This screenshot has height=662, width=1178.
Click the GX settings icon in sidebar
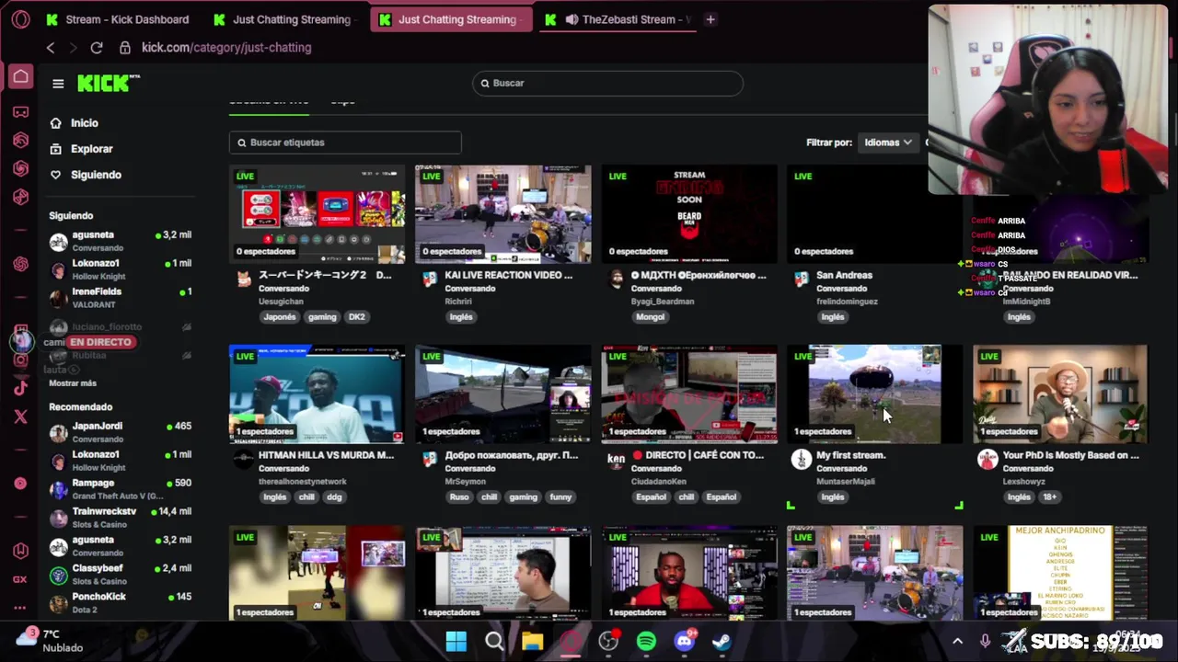click(20, 579)
